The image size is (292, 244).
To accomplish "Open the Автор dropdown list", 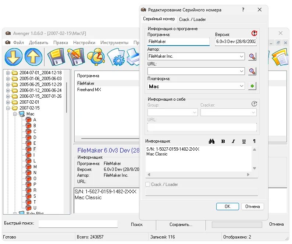I will coord(241,56).
